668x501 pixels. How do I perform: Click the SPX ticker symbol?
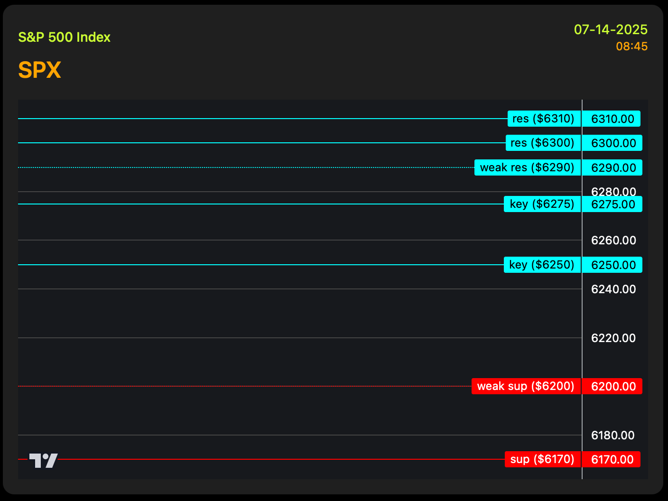(x=40, y=70)
